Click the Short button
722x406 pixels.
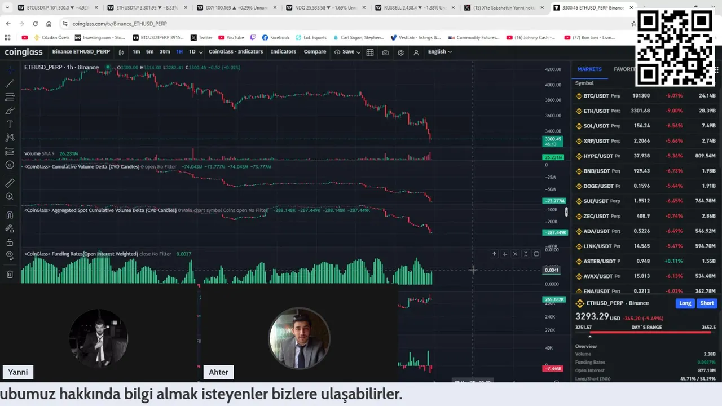707,303
